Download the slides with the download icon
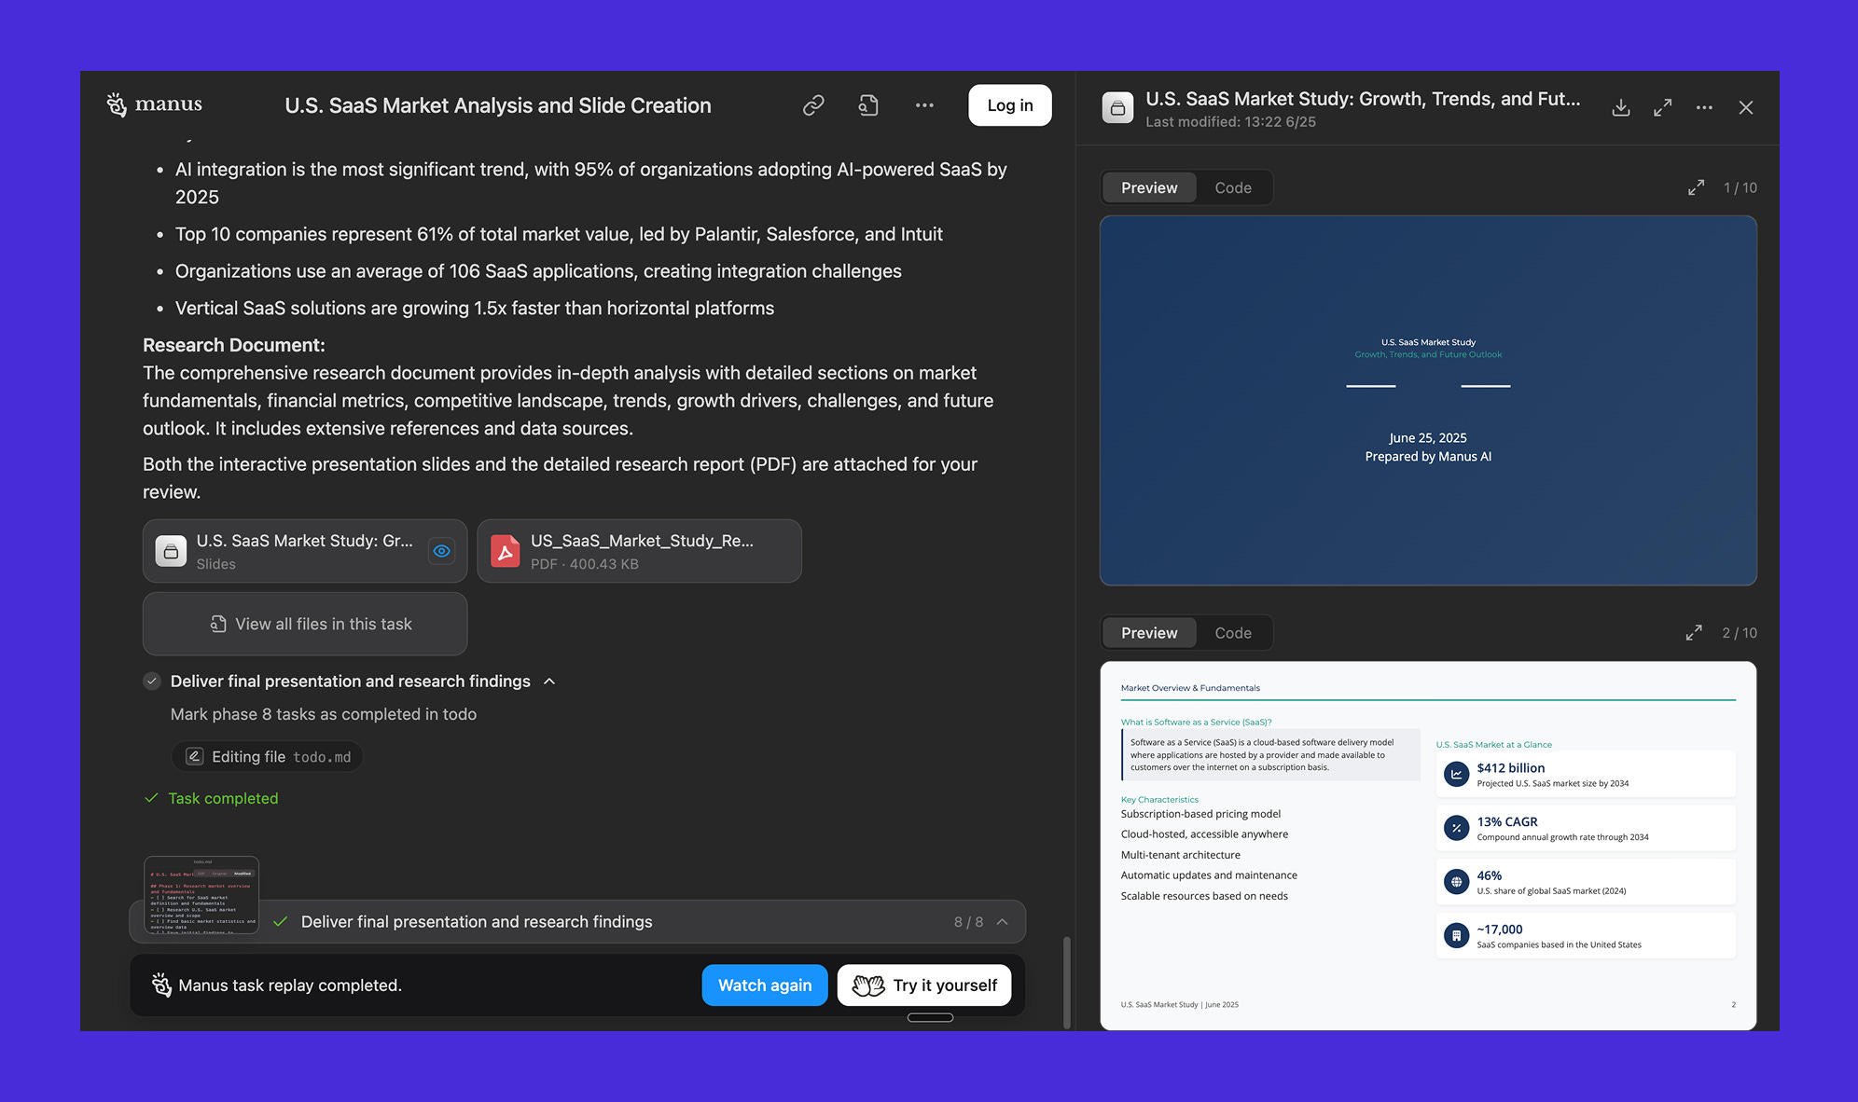Viewport: 1858px width, 1102px height. pyautogui.click(x=1621, y=108)
